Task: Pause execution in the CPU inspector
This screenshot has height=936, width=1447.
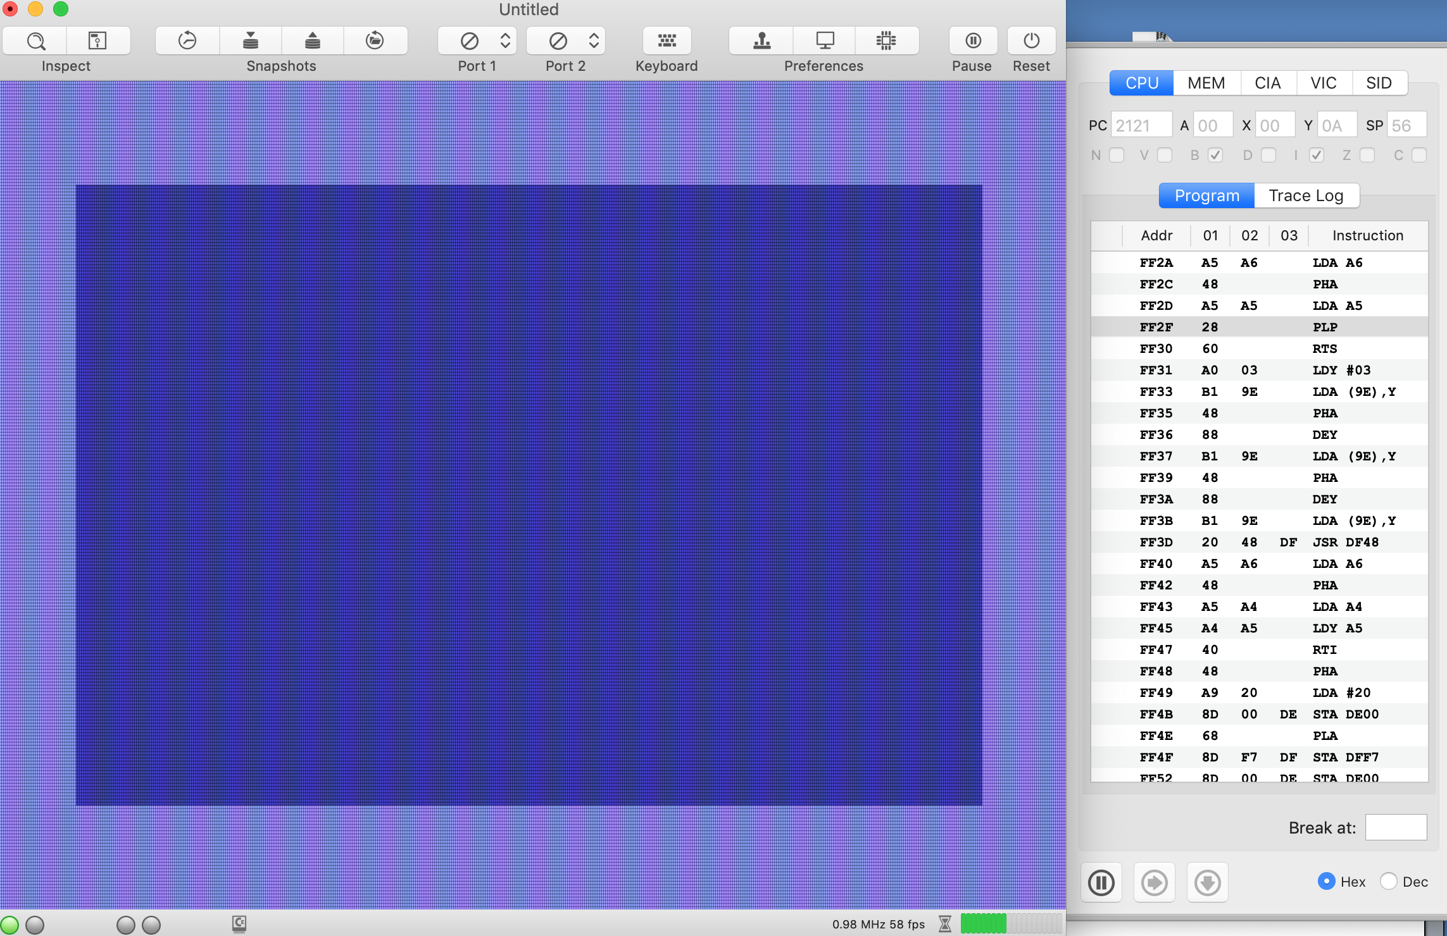Action: coord(1101,882)
